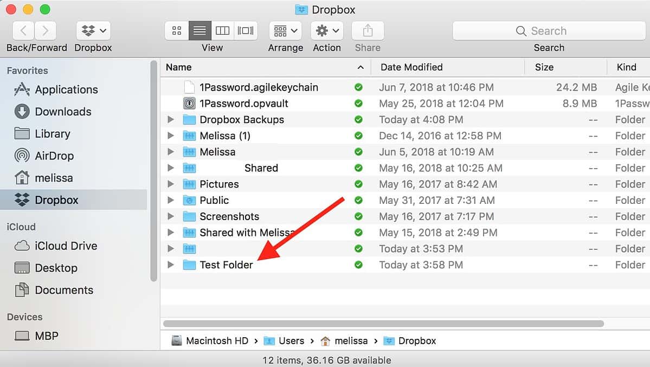
Task: Switch to icon view in toolbar
Action: click(177, 31)
